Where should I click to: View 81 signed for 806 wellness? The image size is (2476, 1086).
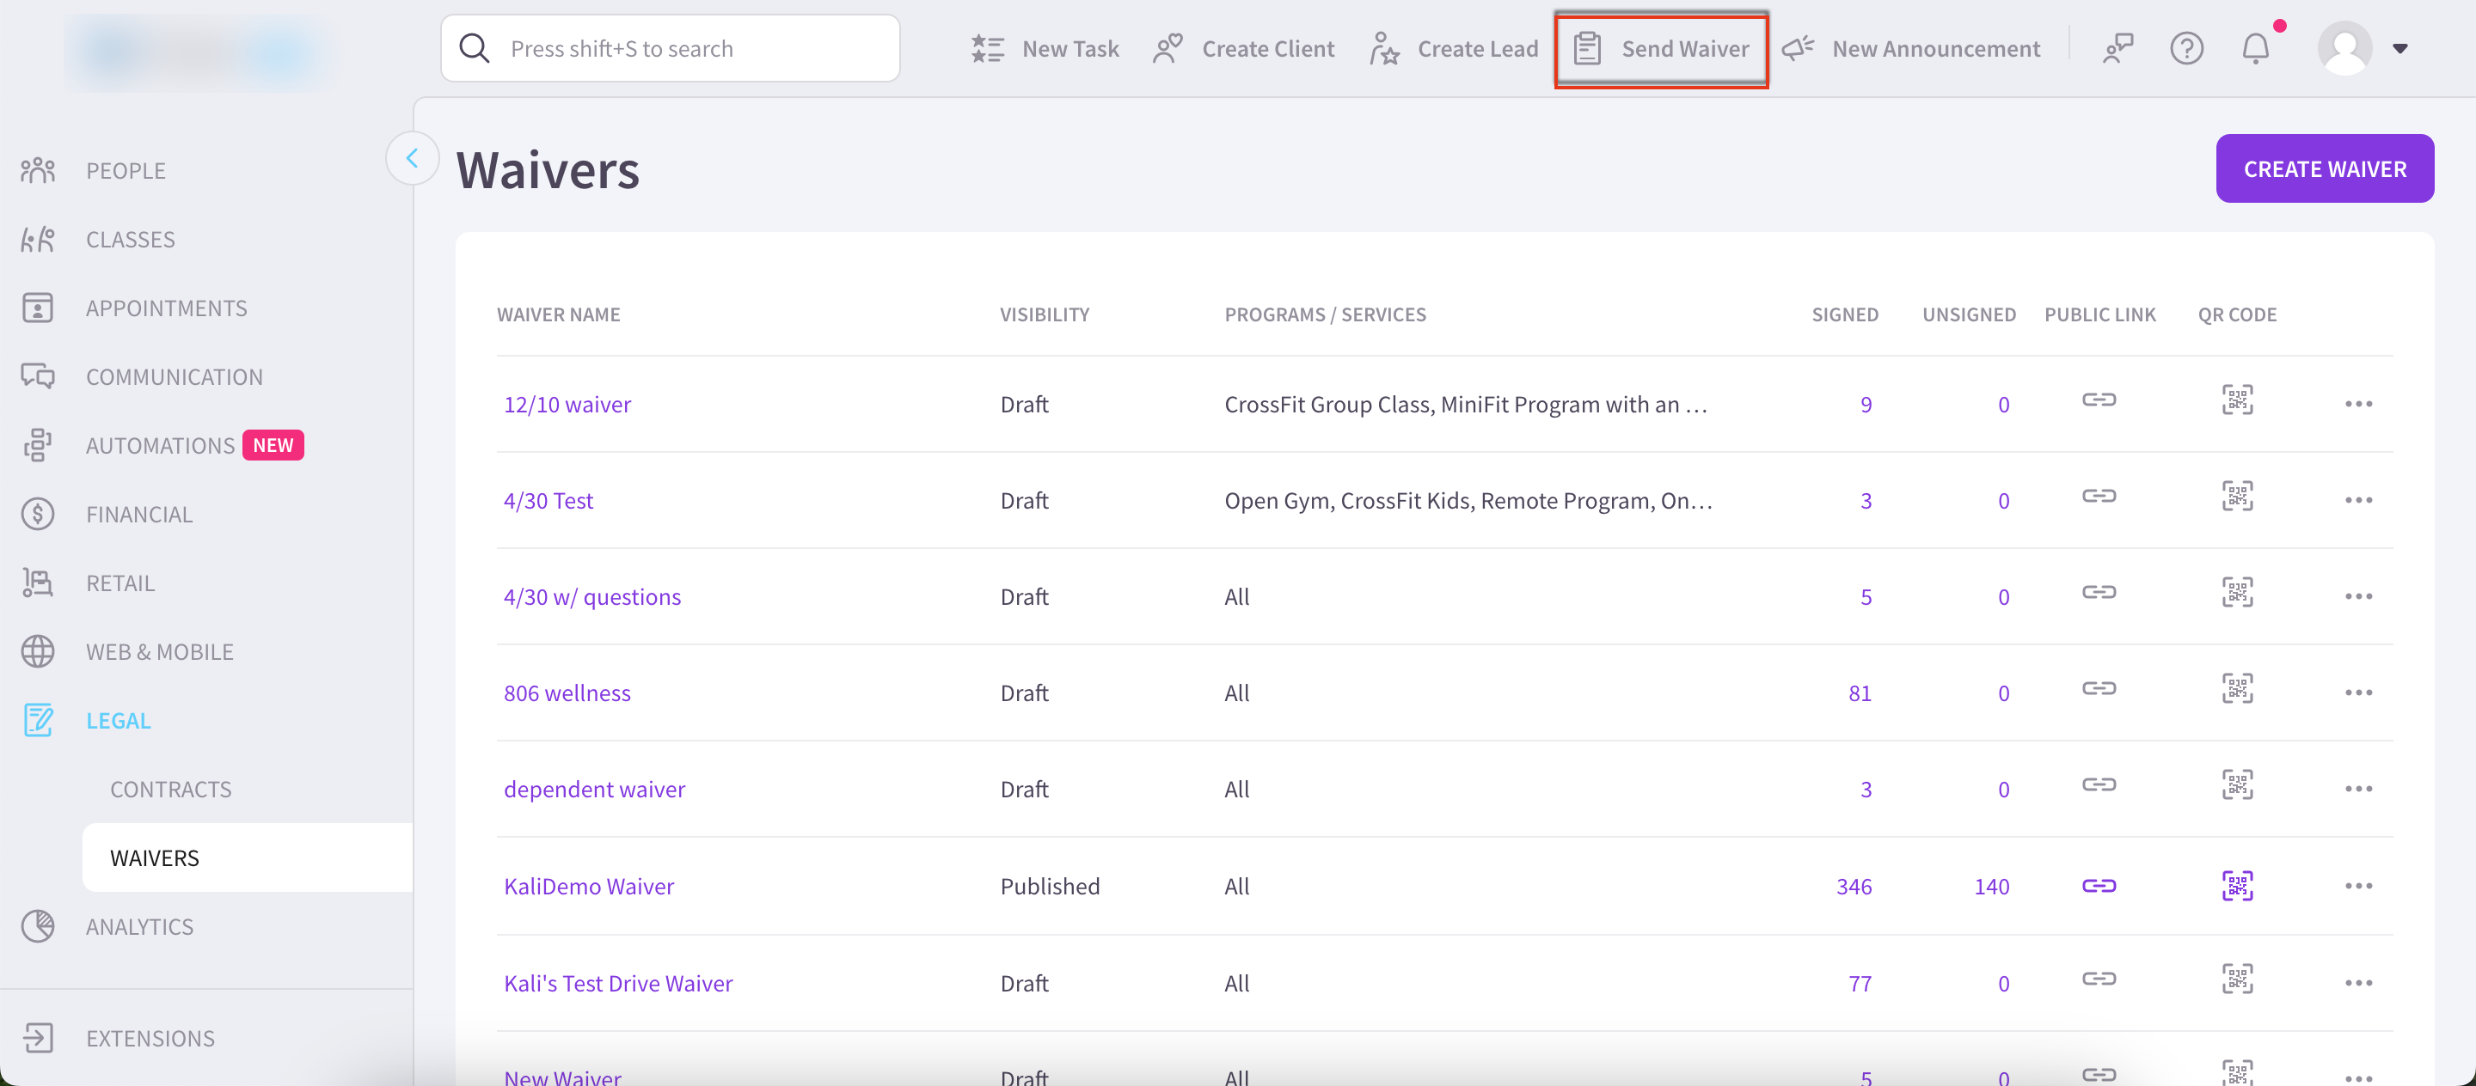click(x=1860, y=692)
